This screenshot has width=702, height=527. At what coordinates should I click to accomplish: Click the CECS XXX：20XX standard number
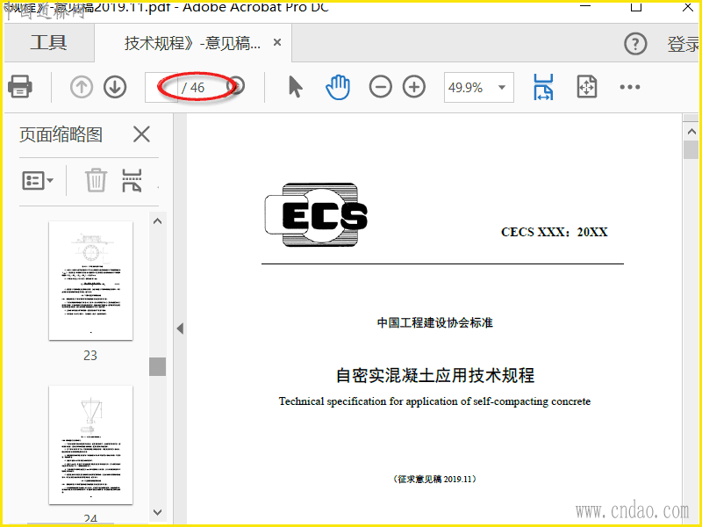[x=555, y=232]
